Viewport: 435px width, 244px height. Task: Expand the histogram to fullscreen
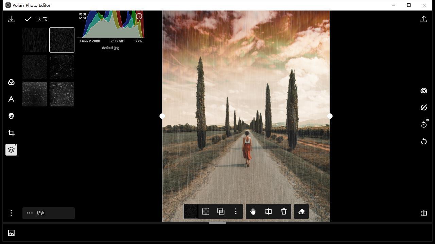pos(83,16)
